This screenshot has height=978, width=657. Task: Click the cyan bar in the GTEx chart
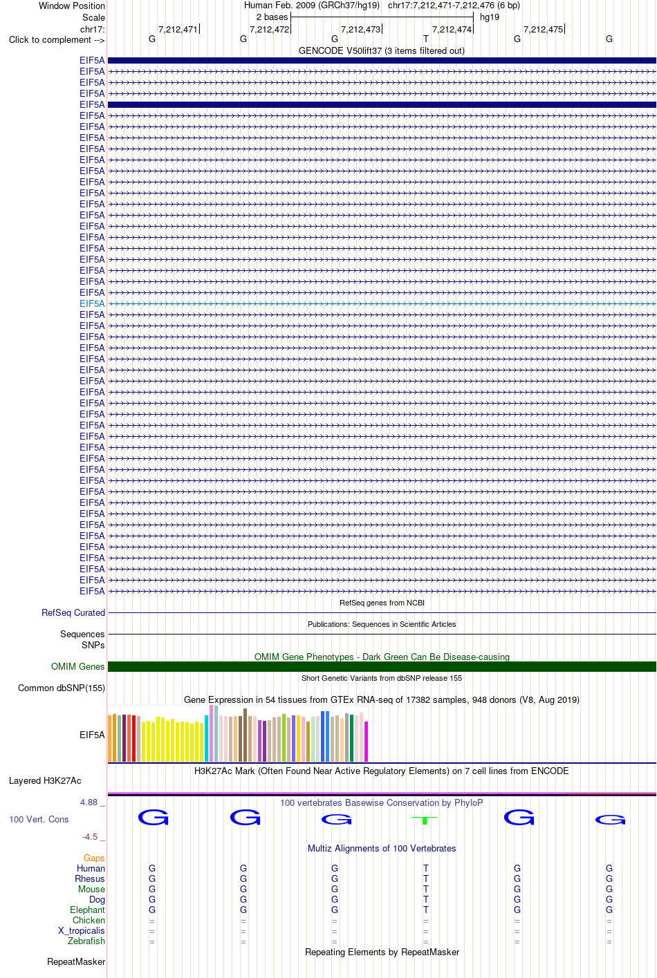207,739
